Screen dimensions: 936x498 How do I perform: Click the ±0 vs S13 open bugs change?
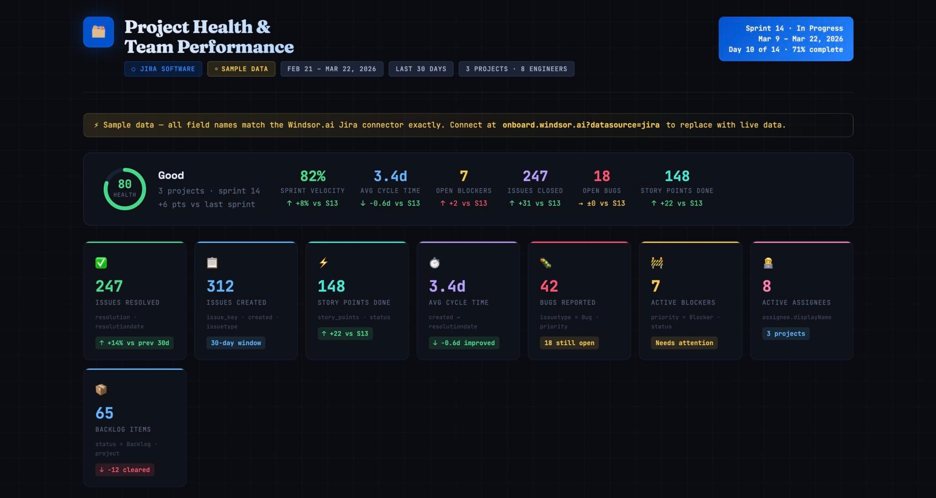(x=602, y=203)
